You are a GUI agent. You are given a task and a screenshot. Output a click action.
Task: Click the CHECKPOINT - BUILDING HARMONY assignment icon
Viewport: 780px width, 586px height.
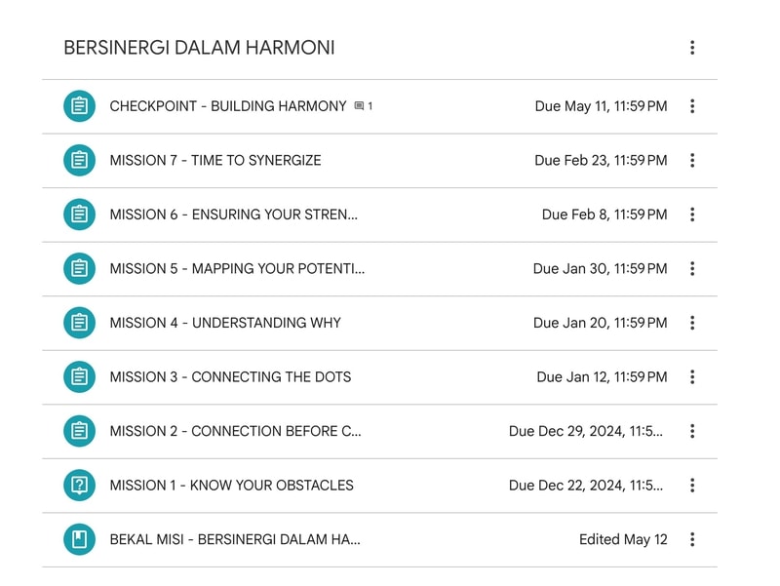click(79, 106)
